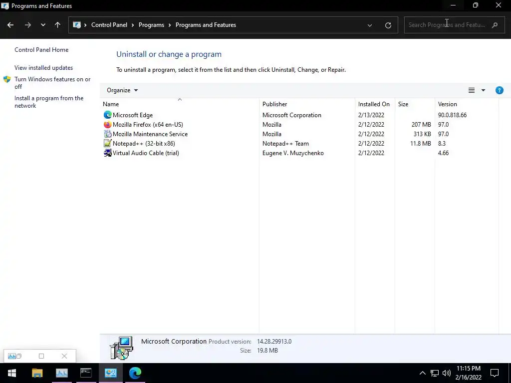Open the Photos app in taskbar
This screenshot has height=383, width=511.
[x=61, y=373]
